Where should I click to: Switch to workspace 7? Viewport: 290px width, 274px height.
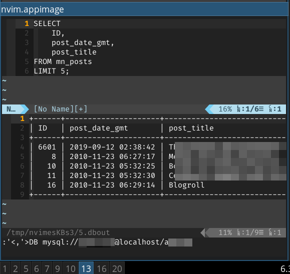pos(47,268)
